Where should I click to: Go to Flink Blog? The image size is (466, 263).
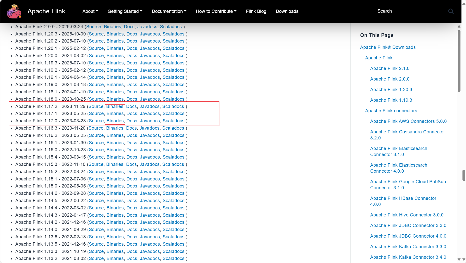point(256,11)
